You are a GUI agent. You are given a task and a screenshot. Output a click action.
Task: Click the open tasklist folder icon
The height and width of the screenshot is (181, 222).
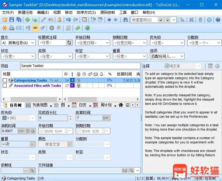tap(5, 20)
